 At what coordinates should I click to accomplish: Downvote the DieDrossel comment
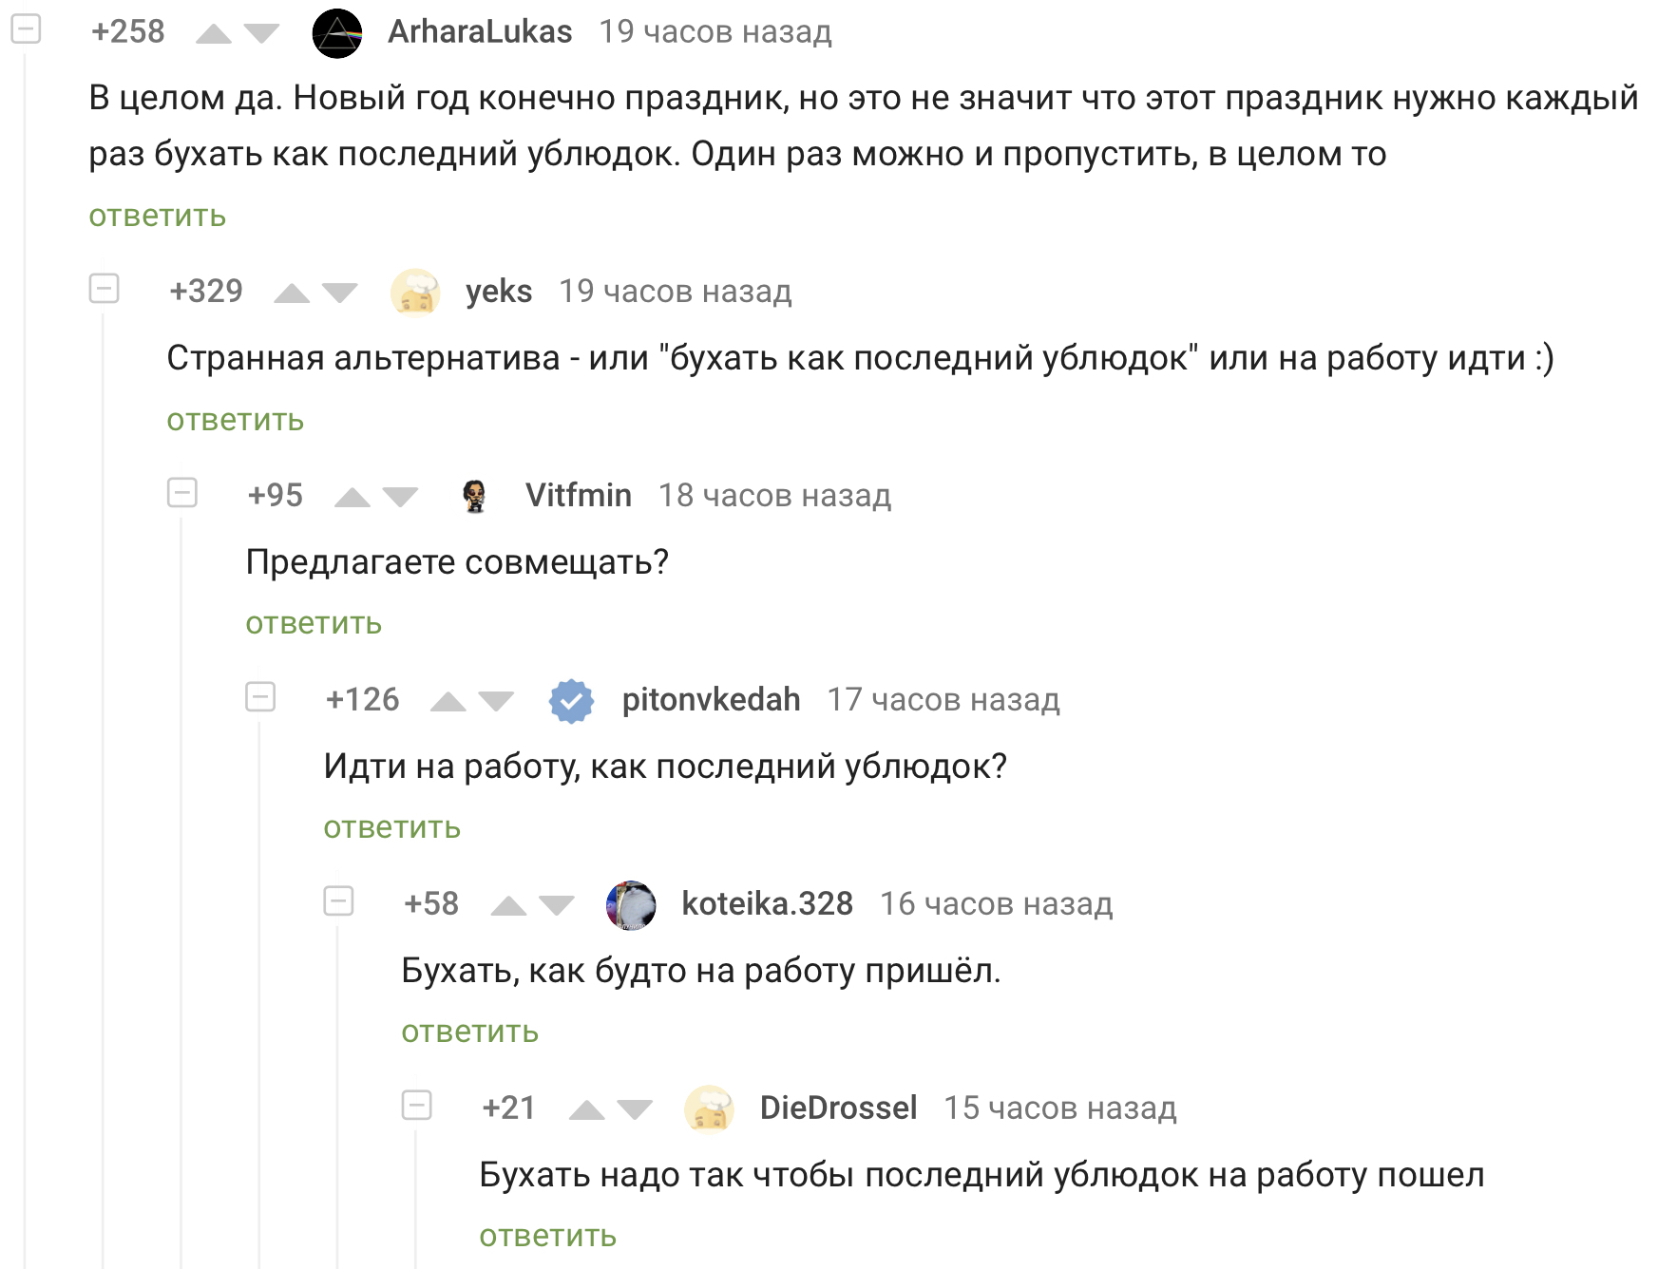click(635, 1110)
